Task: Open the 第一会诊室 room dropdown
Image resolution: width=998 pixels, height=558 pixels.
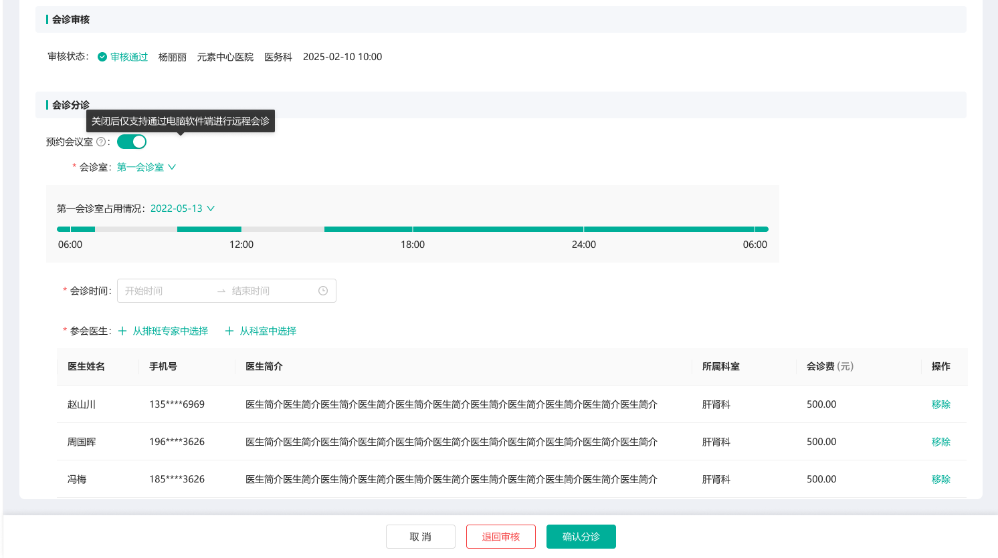Action: click(146, 167)
